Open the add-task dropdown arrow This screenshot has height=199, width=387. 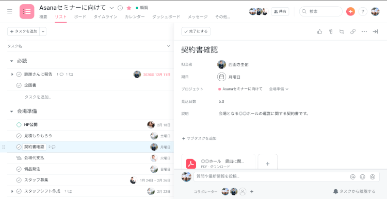(x=43, y=31)
